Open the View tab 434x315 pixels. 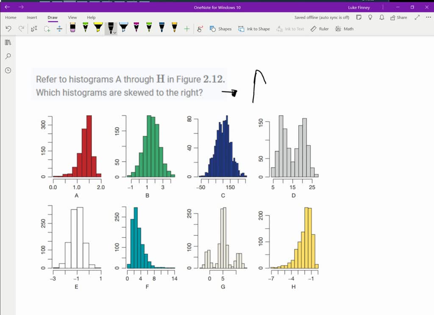click(x=72, y=17)
